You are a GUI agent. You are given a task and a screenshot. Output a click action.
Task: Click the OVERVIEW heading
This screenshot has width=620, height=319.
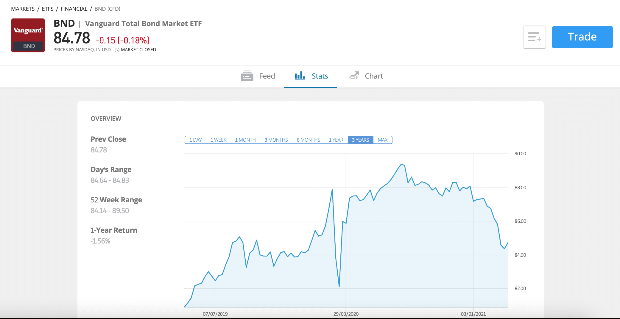click(106, 119)
